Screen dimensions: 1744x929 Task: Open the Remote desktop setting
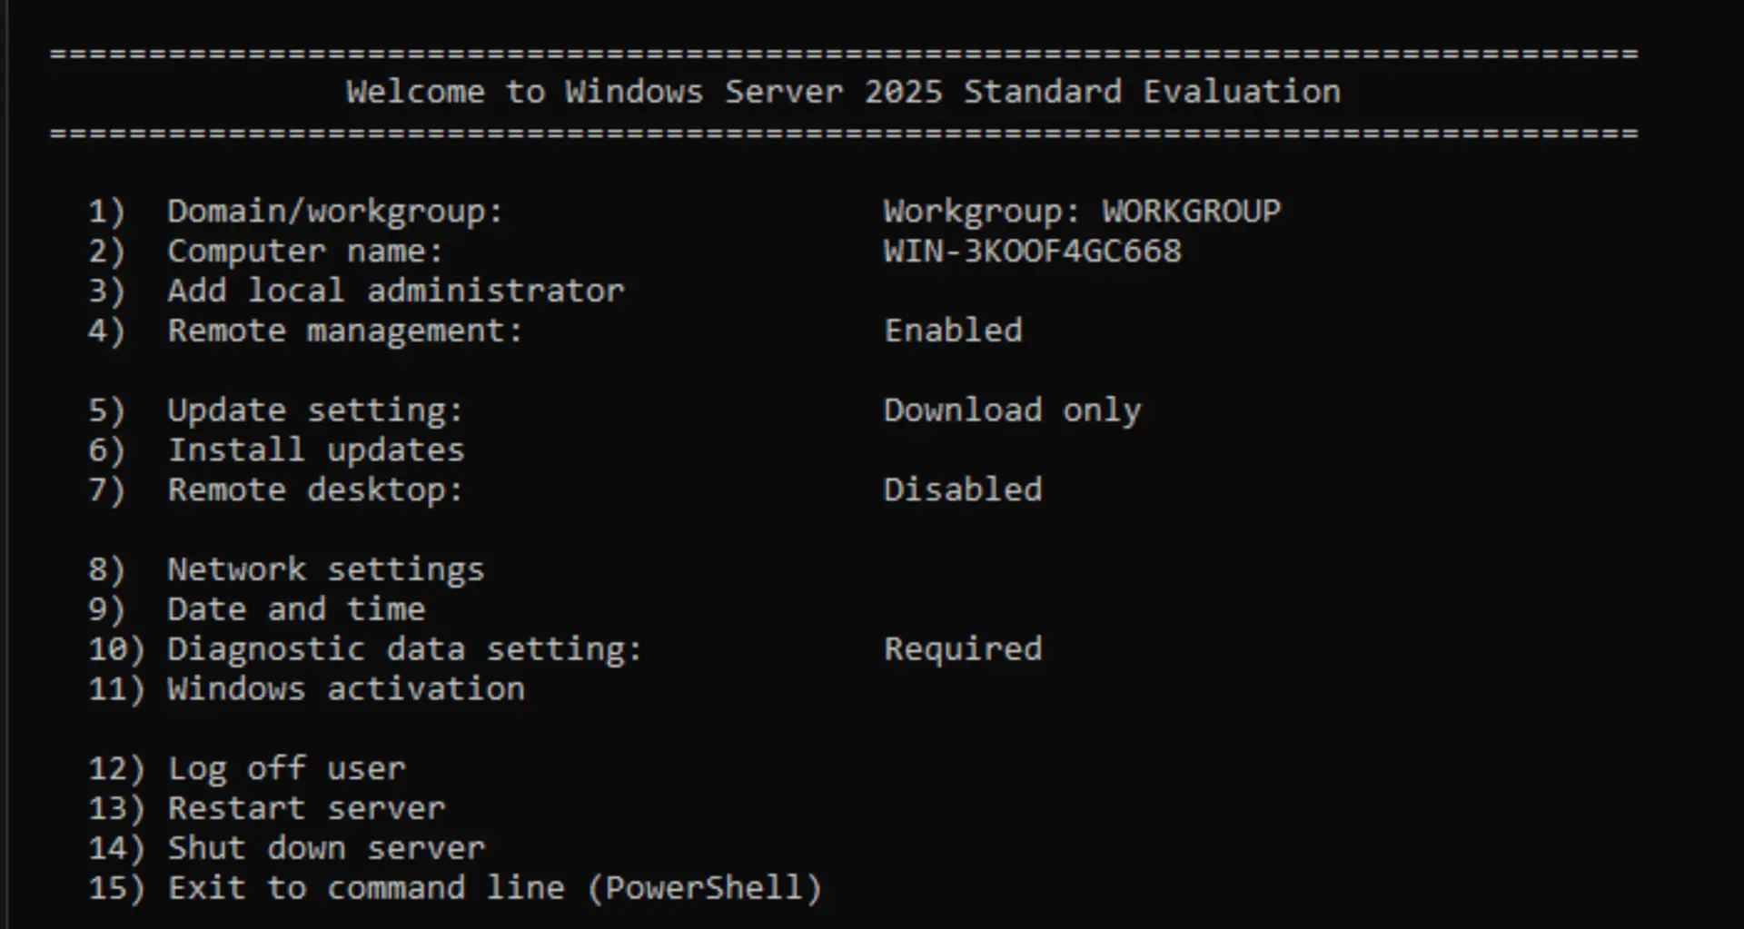[x=313, y=489]
